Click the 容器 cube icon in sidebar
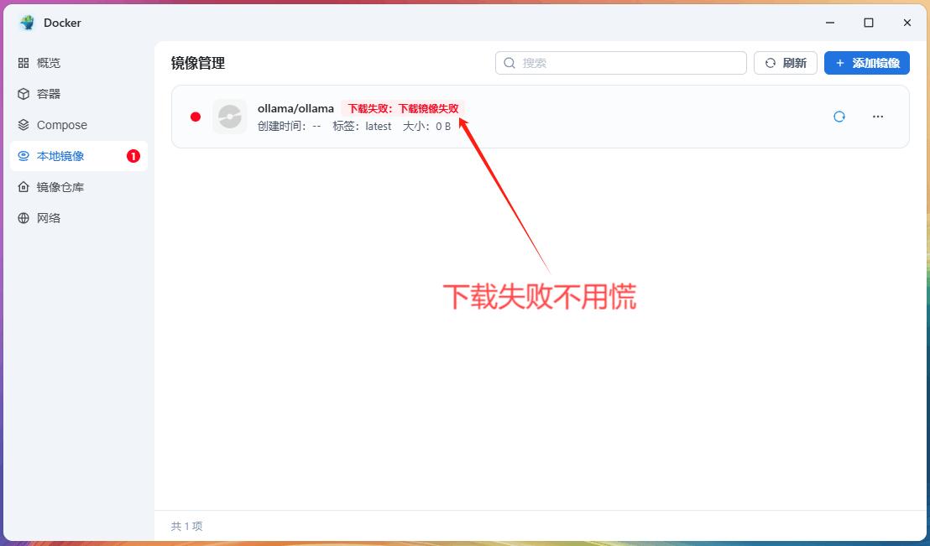 click(24, 94)
